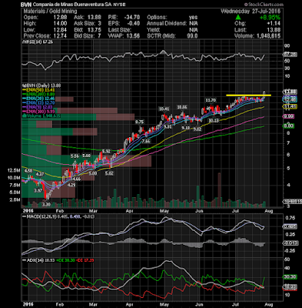Click the 4.58 price annotation
This screenshot has height=308, width=302.
point(28,171)
